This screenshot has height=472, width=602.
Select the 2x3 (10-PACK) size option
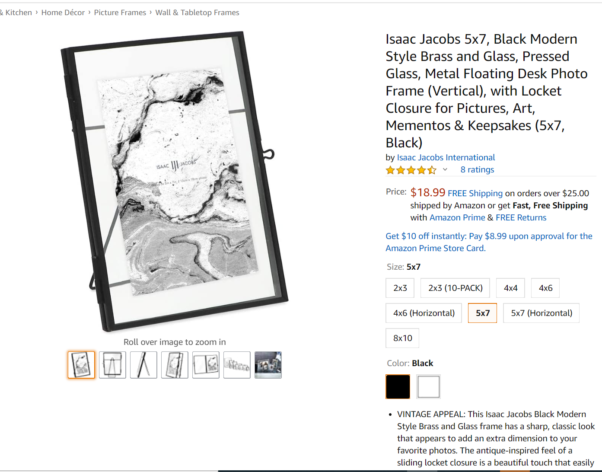tap(455, 288)
